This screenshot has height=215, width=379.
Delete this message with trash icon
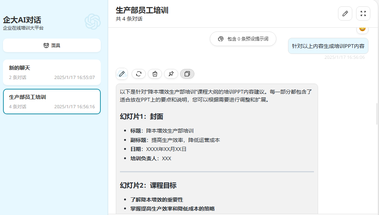[x=155, y=74]
